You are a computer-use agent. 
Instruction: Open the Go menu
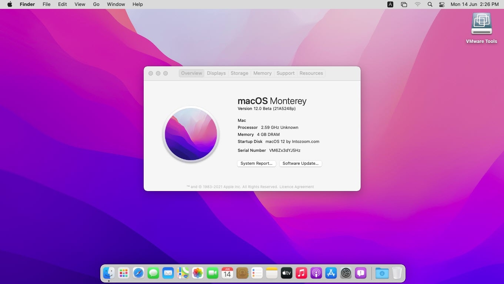(96, 4)
